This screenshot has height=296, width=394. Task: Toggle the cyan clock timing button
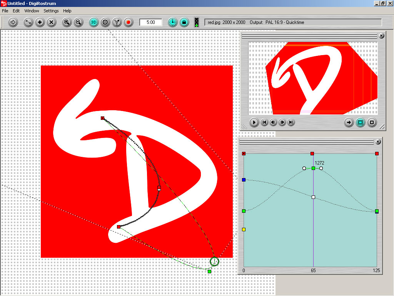[x=173, y=22]
